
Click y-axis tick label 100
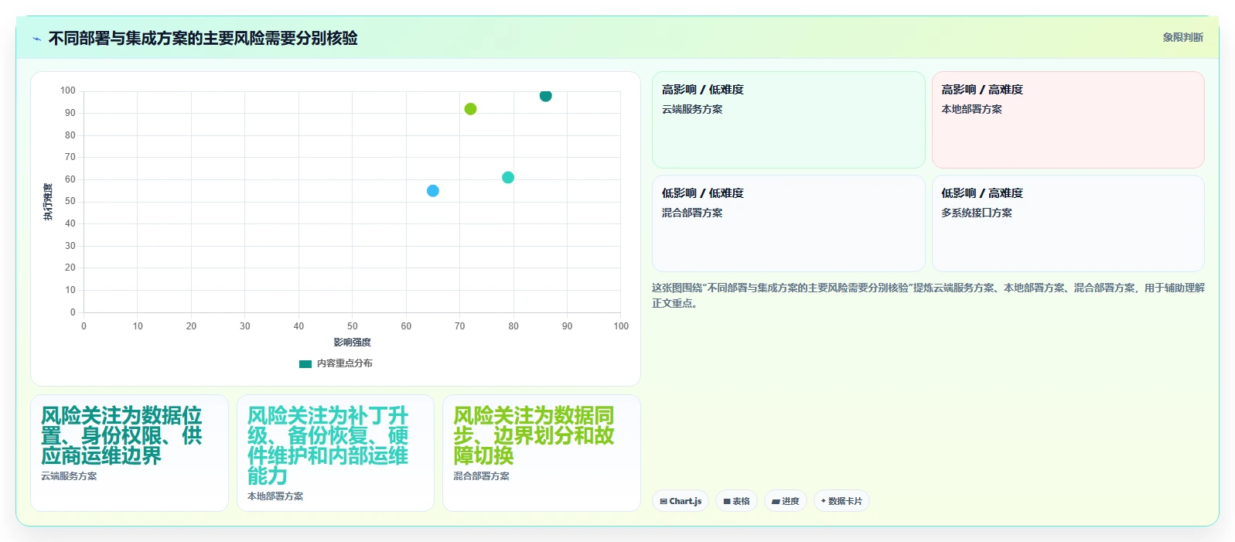pyautogui.click(x=68, y=90)
